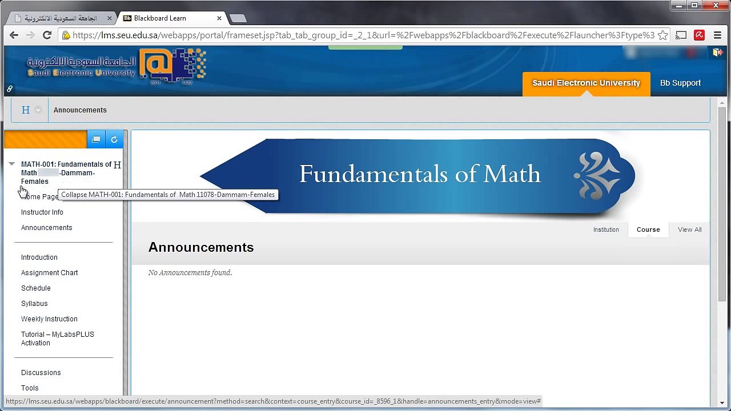Open Announcements in the course menu
Screen dimensions: 731x411
tap(47, 228)
